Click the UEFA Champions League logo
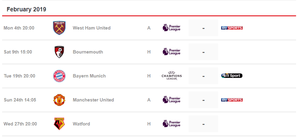 172,75
